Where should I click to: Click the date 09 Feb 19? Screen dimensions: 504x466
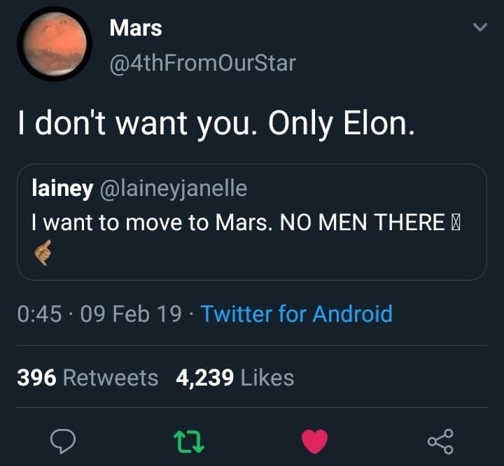tap(131, 314)
